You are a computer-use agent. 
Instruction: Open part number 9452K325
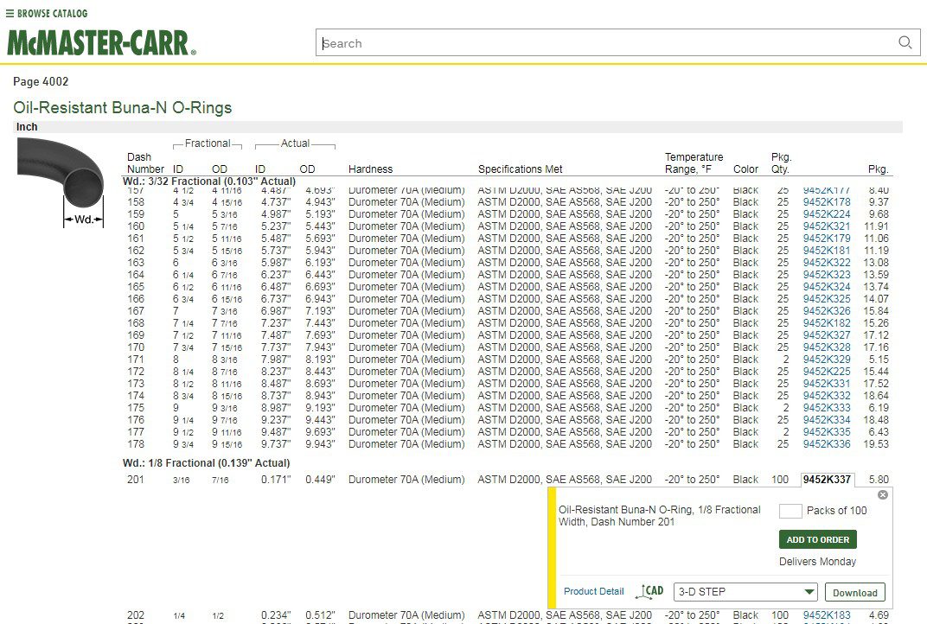pyautogui.click(x=827, y=299)
